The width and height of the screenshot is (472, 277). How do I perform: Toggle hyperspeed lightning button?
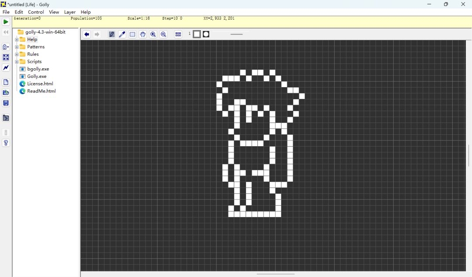(6, 67)
